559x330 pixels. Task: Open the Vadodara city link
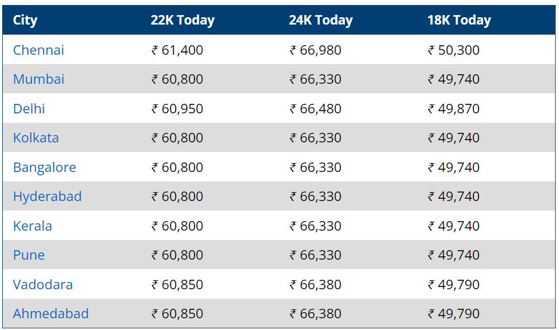[x=43, y=285]
